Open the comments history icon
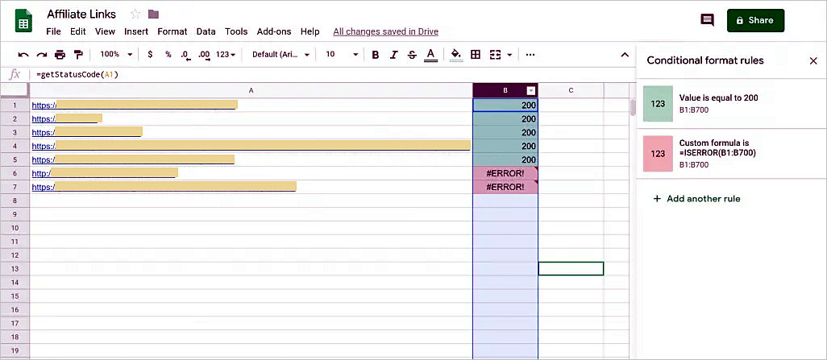 707,21
